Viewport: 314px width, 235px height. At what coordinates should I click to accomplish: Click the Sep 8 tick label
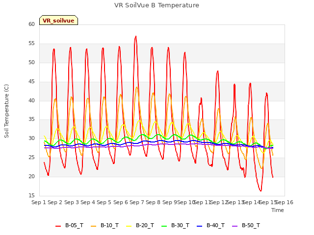tap(153, 202)
